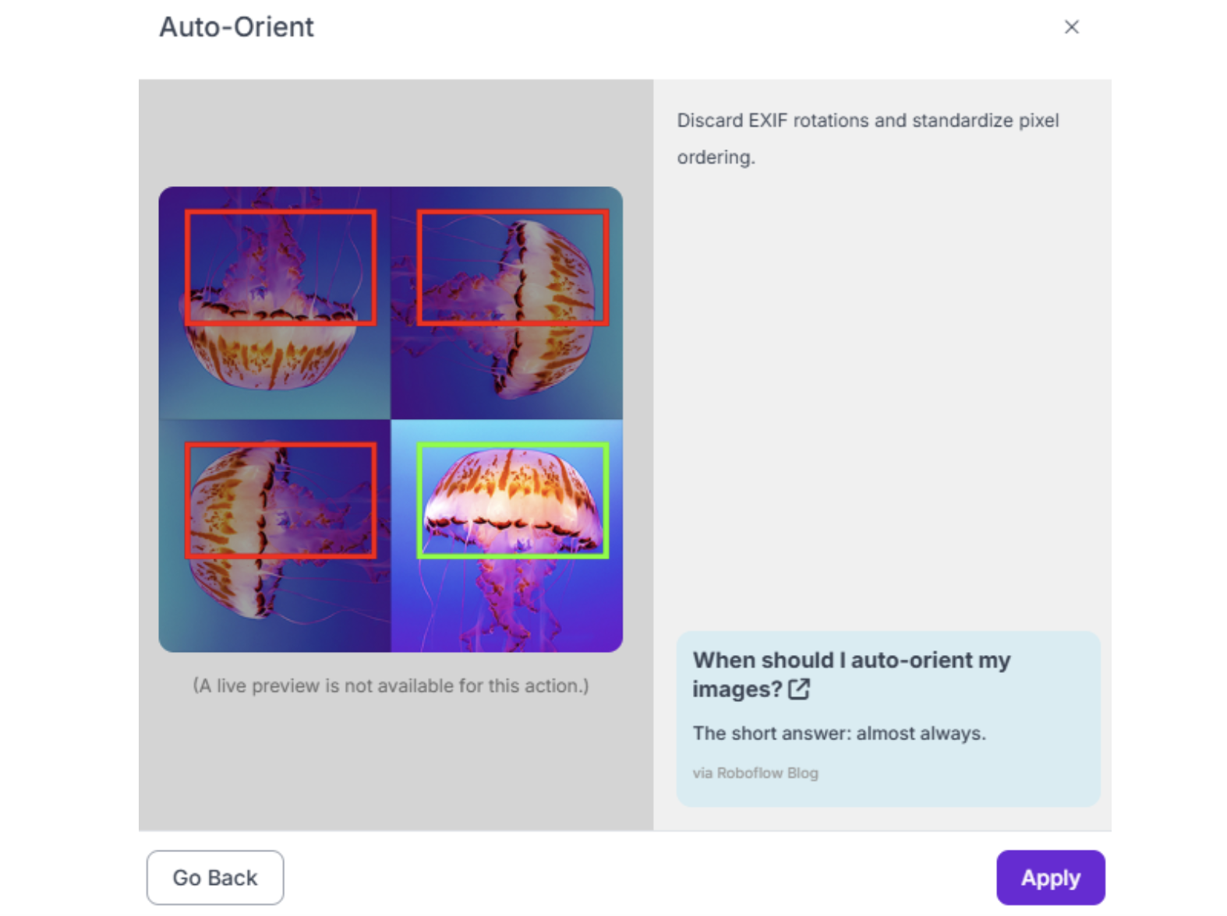The width and height of the screenshot is (1227, 916).
Task: Click the "live preview is not available" note
Action: (x=391, y=685)
